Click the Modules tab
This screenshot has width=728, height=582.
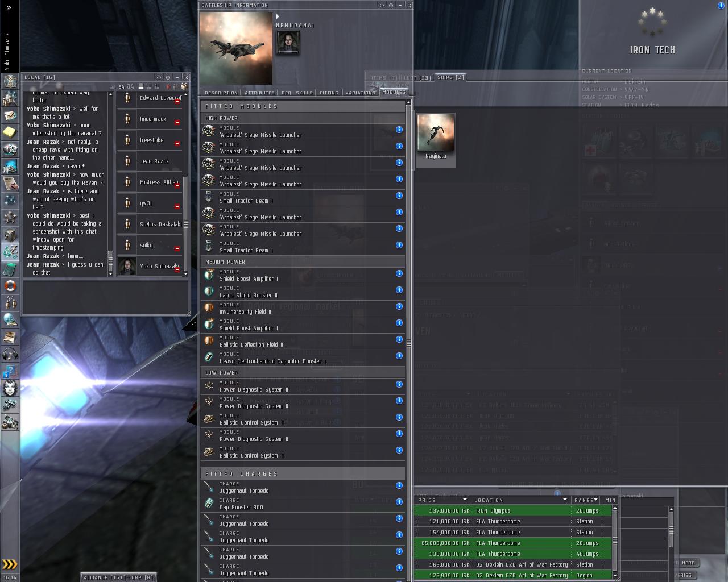tap(394, 92)
